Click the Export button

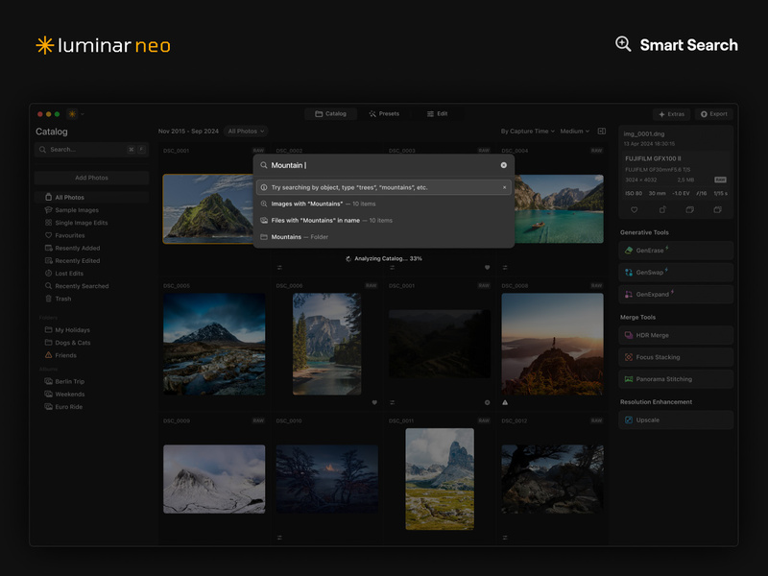click(712, 113)
